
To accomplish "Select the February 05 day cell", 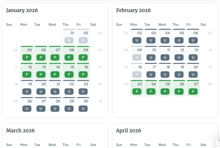I will pos(179,37).
